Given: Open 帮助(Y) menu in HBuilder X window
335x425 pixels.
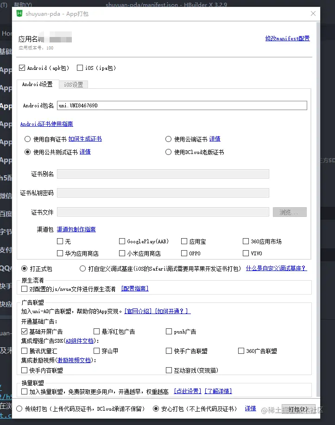Looking at the screenshot, I should click(x=23, y=4).
